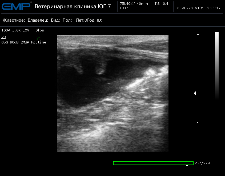Screen dimensions: 225x176
Task: Click the Владелец owner field
Action: pos(38,20)
